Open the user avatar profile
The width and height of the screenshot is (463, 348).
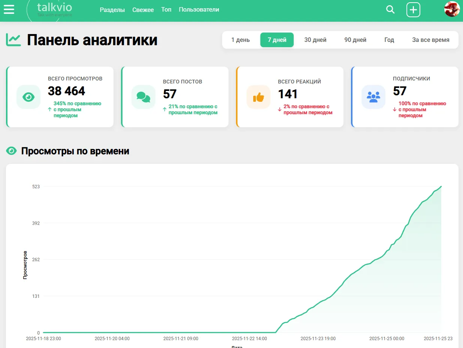pos(452,9)
